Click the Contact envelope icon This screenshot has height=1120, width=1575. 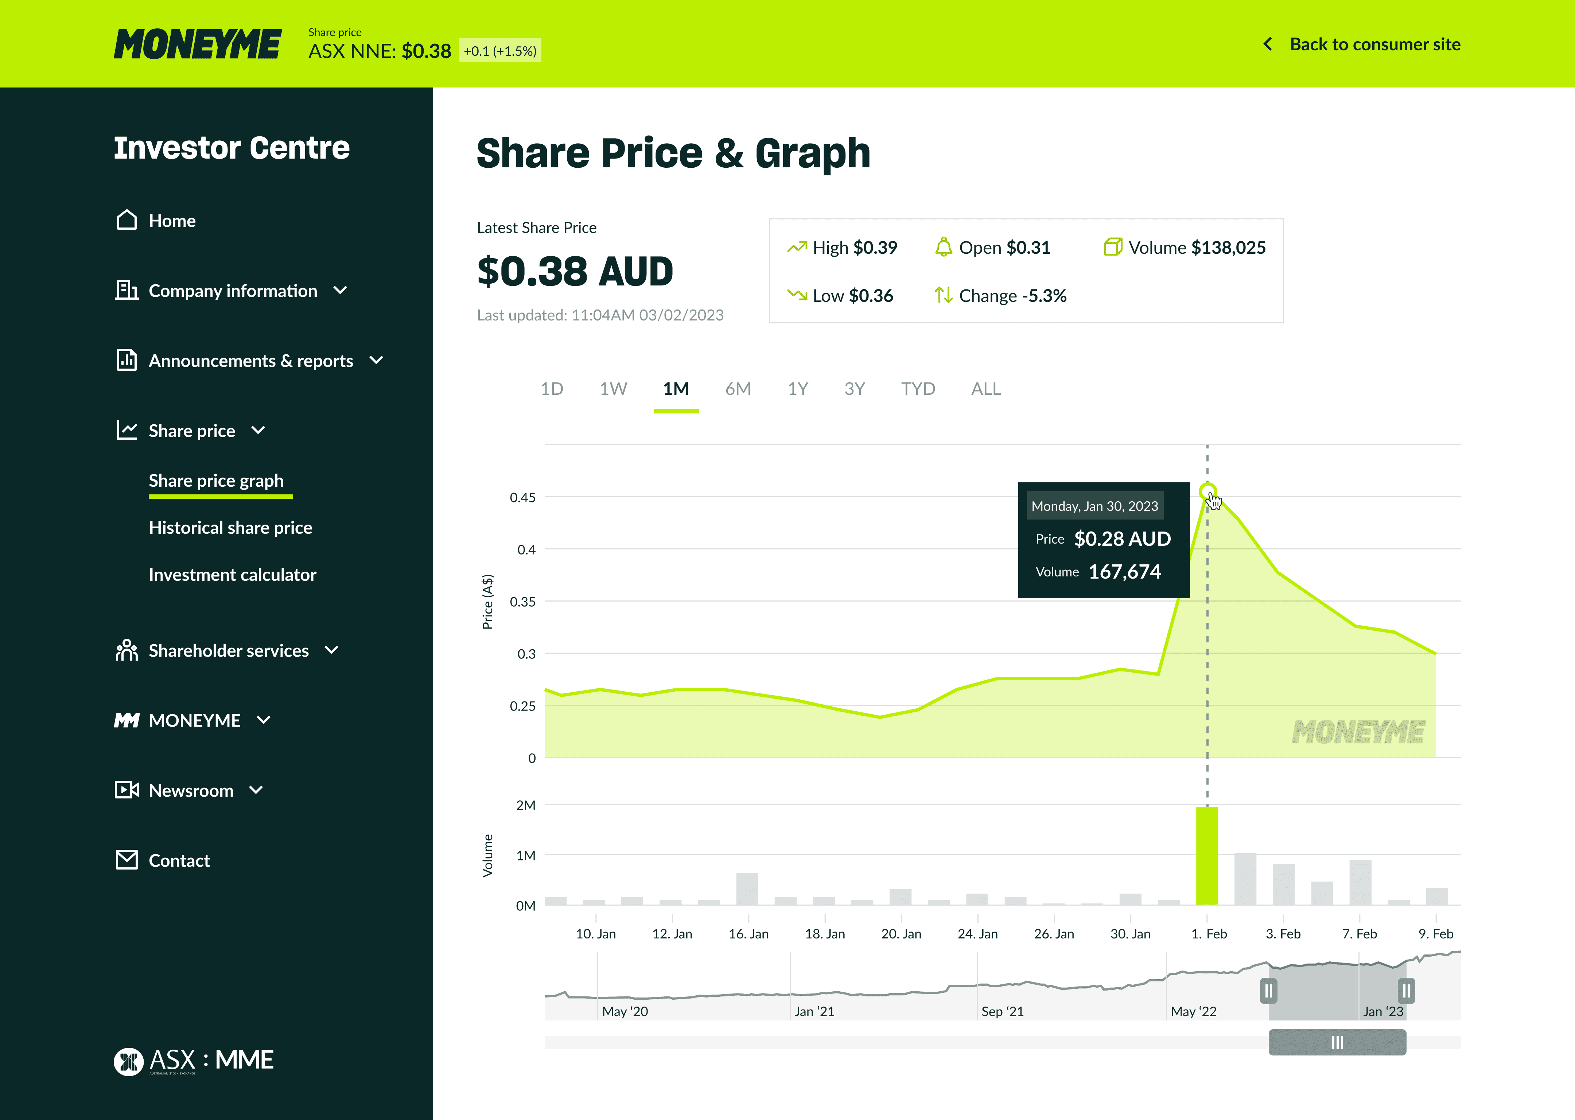point(127,860)
